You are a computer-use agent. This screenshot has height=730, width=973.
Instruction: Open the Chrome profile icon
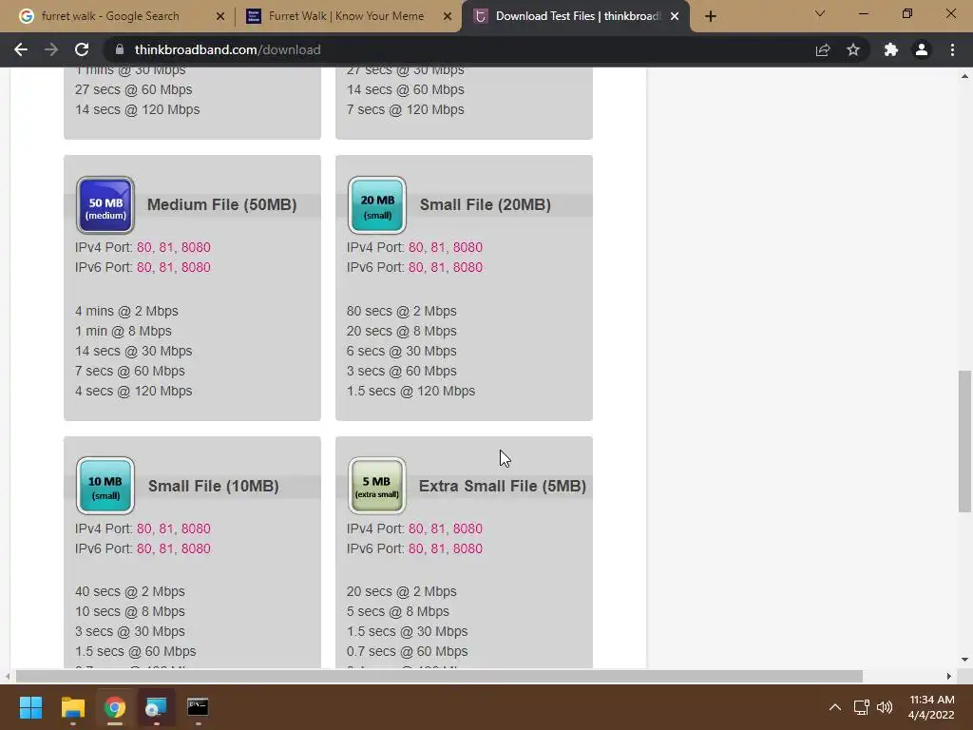click(922, 49)
